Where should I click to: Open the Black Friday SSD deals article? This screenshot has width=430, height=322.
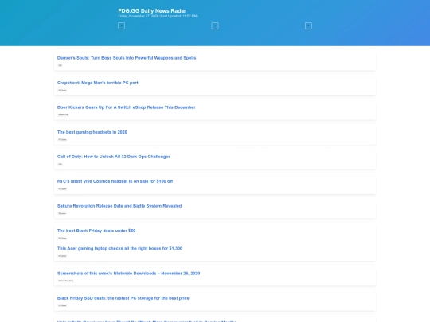tap(123, 298)
